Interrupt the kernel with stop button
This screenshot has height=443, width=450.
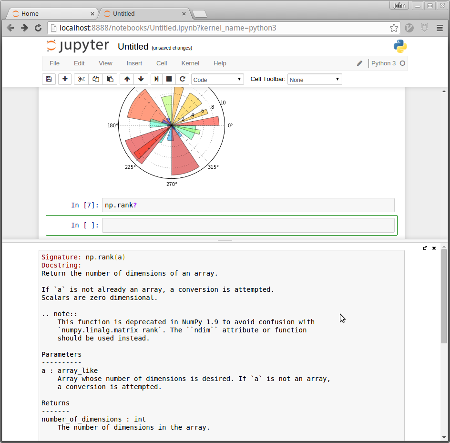(169, 79)
